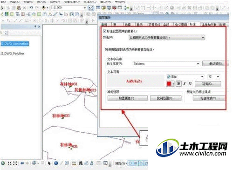This screenshot has width=233, height=170.
Task: Open the Snapping (捕捉) dropdown menu
Action: click(x=121, y=163)
